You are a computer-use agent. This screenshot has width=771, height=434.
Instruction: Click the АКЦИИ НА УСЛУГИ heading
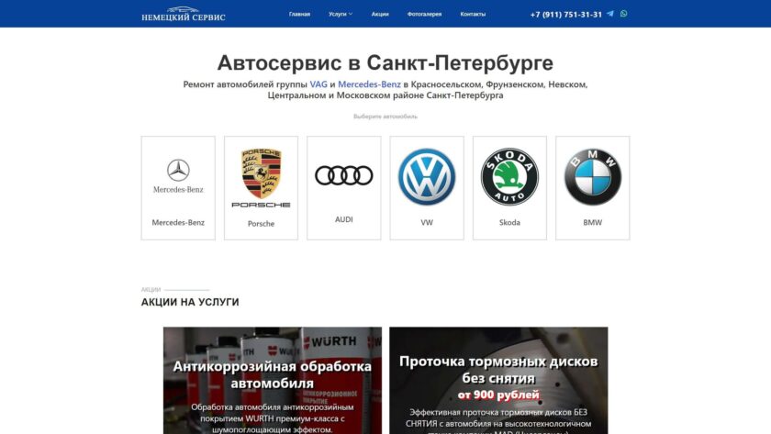point(190,302)
